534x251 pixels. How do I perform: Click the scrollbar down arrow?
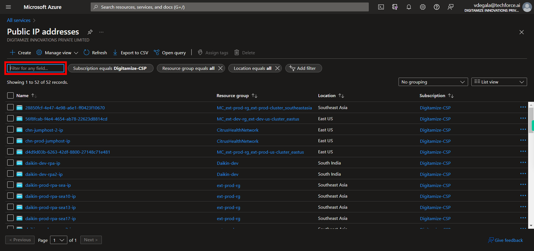[531, 226]
